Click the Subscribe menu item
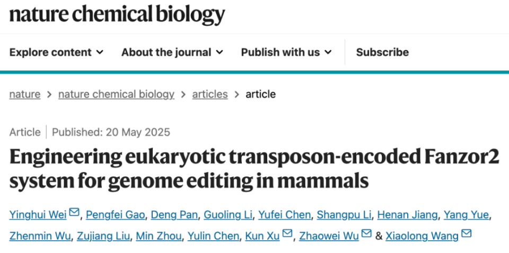 (x=382, y=52)
